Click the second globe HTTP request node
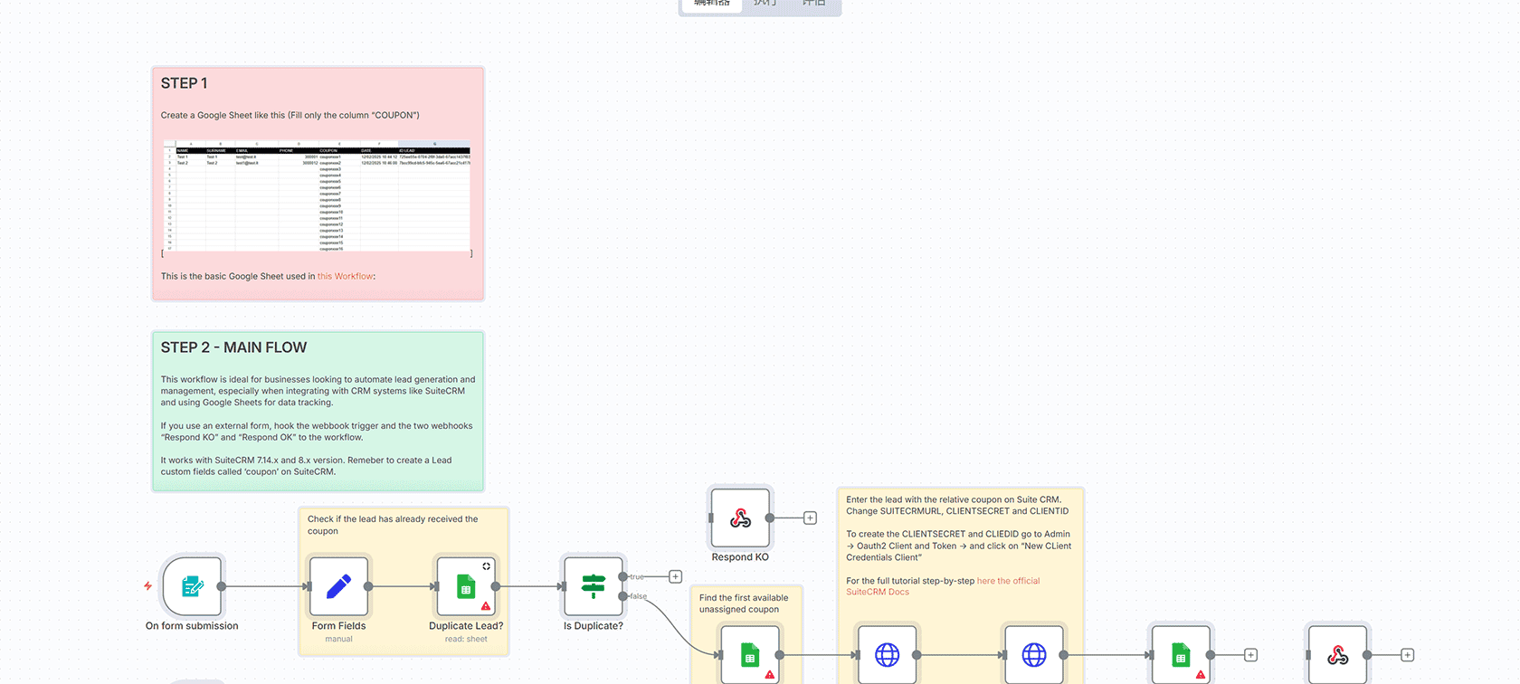 1033,654
